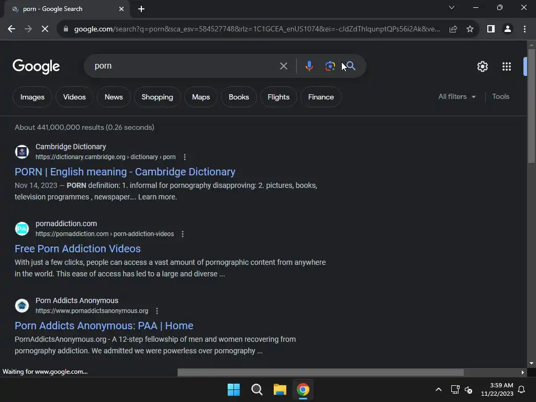Switch to Images results

(32, 97)
